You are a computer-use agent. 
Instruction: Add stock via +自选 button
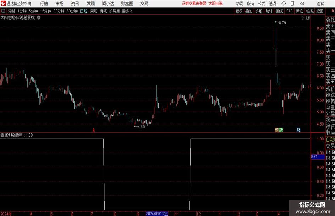(x=309, y=11)
